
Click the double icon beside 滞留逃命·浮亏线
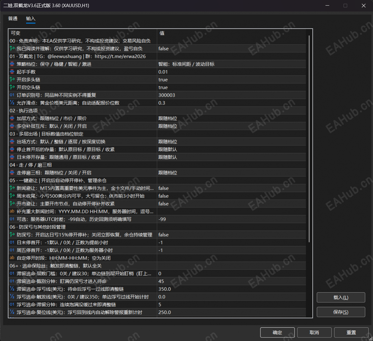coord(12,289)
